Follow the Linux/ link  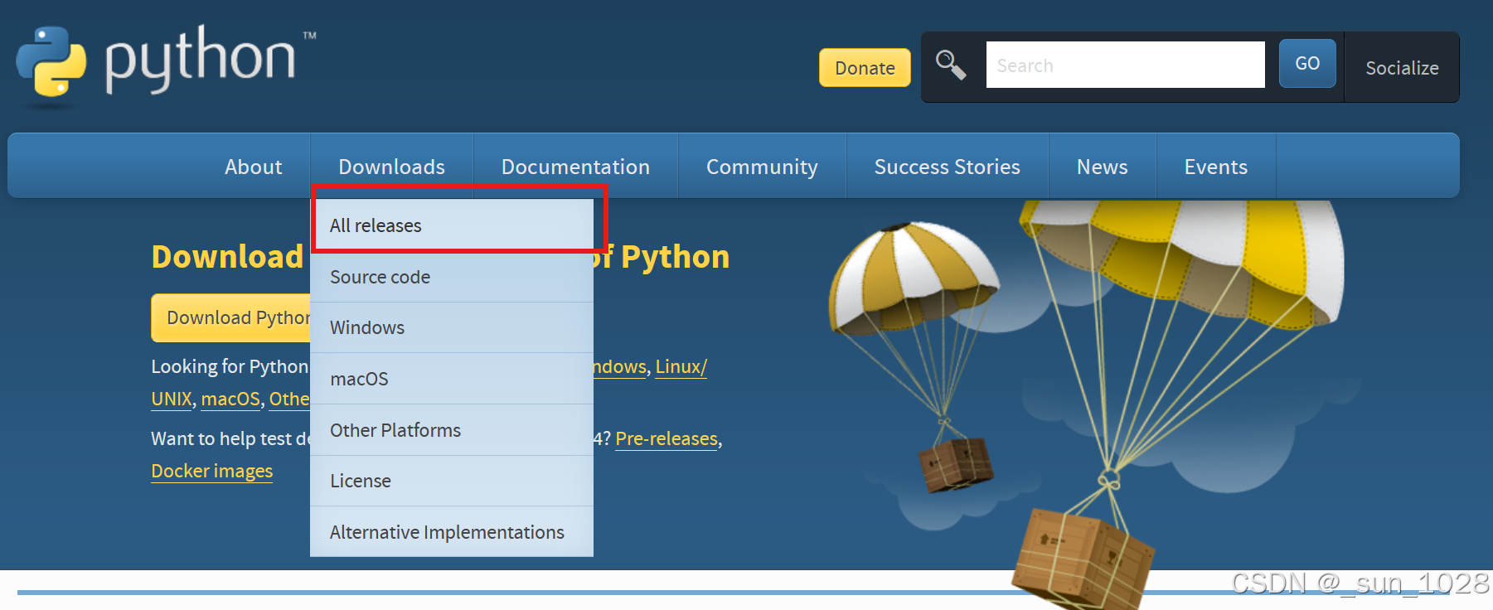tap(681, 366)
